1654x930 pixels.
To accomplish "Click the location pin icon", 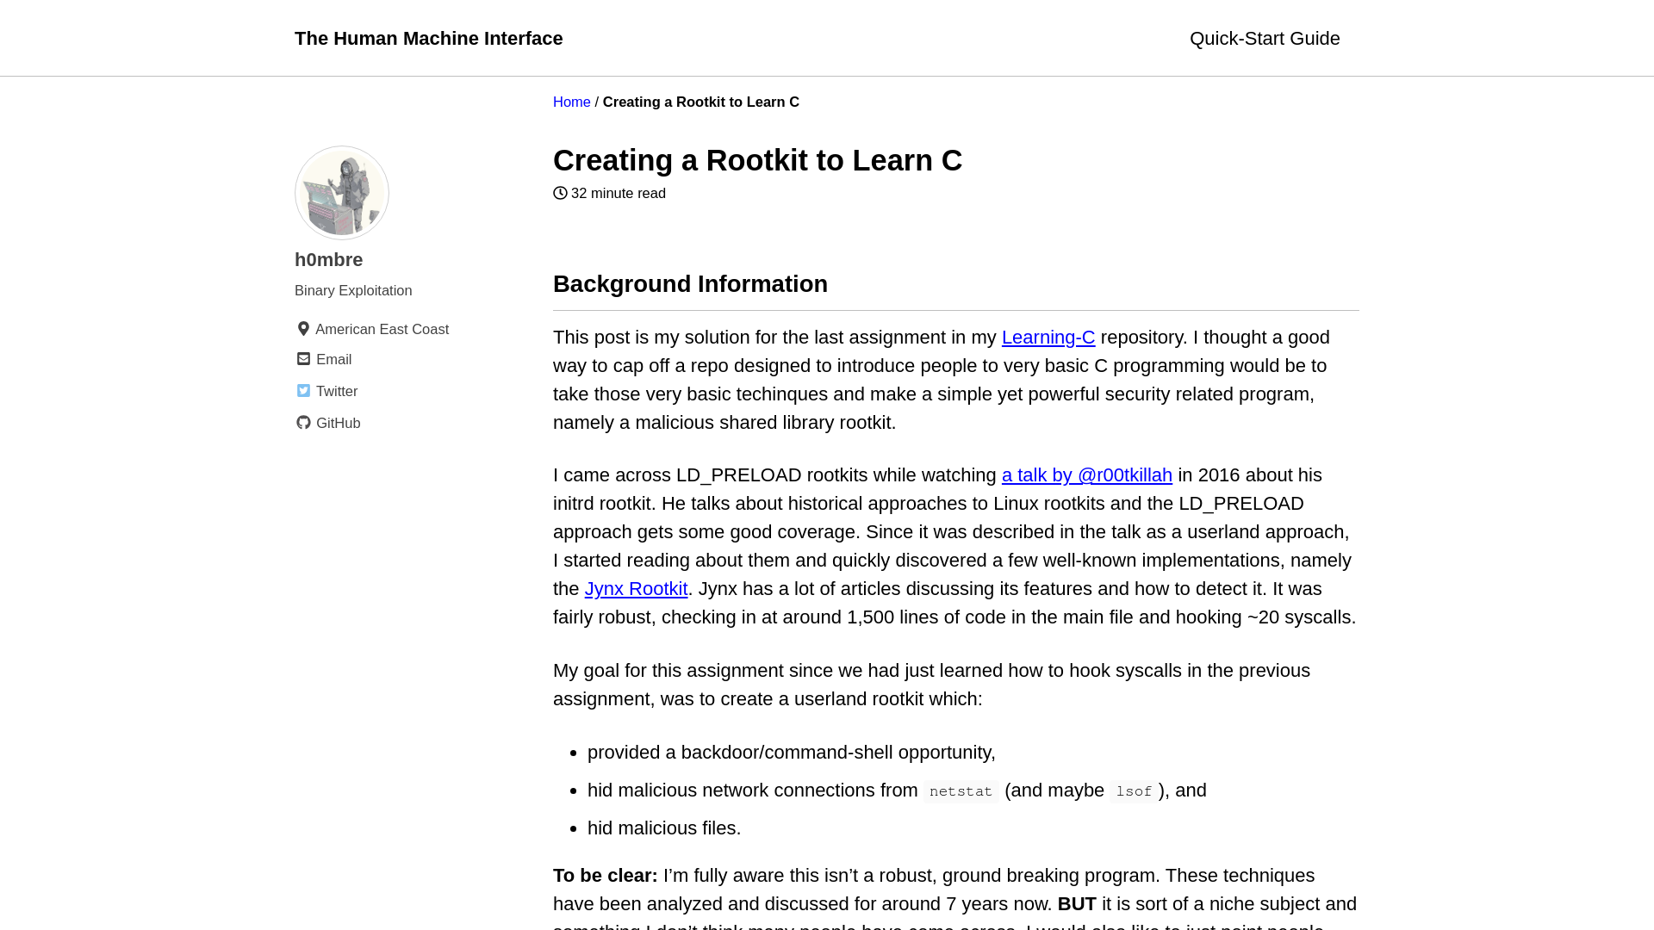I will (x=302, y=328).
